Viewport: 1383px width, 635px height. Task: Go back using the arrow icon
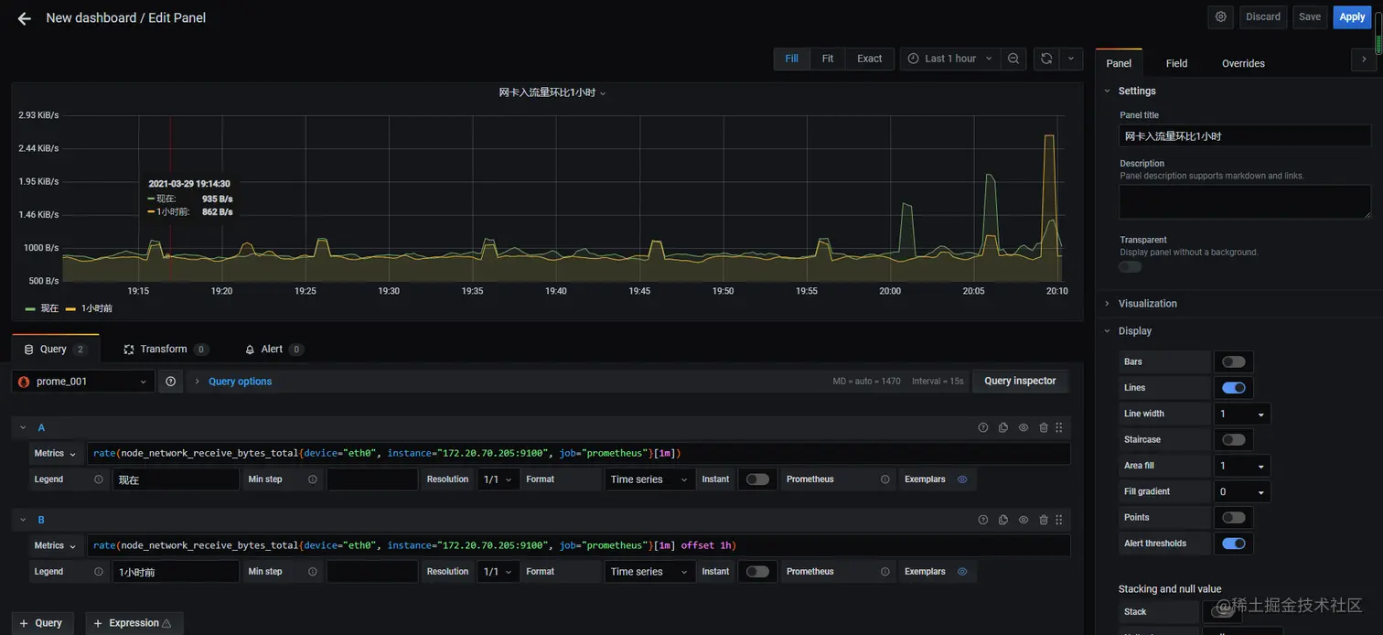[25, 18]
